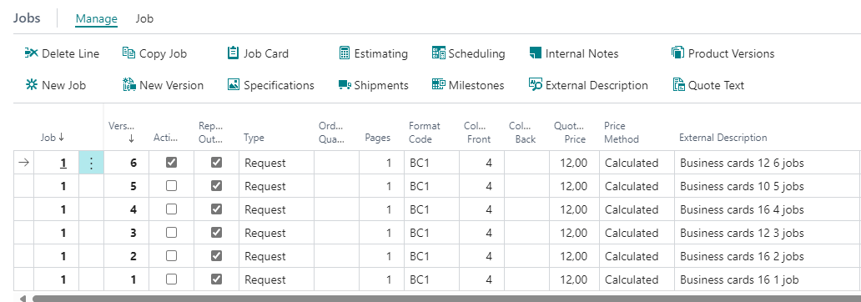Open the Specifications picture icon
Viewport: 861px width, 302px height.
click(234, 85)
